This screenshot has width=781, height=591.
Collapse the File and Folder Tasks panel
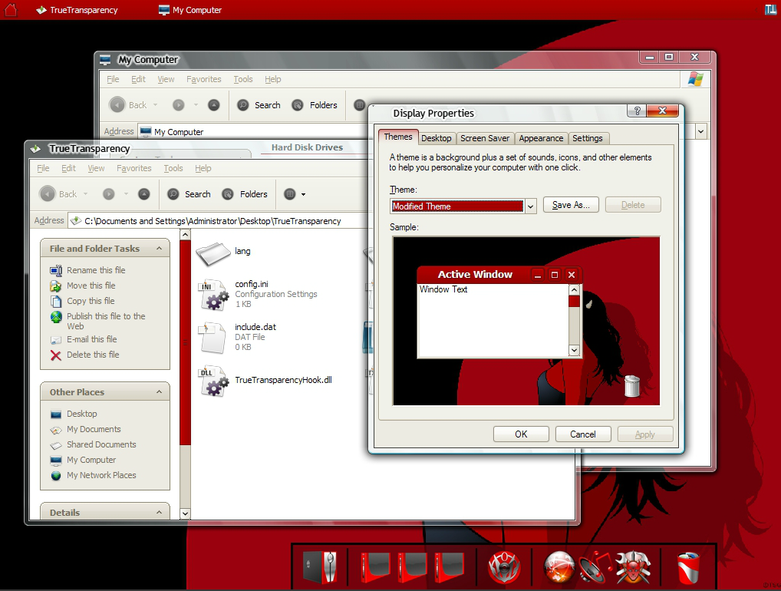pyautogui.click(x=159, y=248)
